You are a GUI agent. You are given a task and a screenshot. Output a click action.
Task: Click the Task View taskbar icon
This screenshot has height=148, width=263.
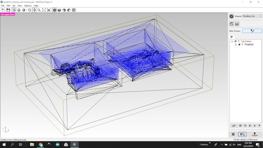20,145
